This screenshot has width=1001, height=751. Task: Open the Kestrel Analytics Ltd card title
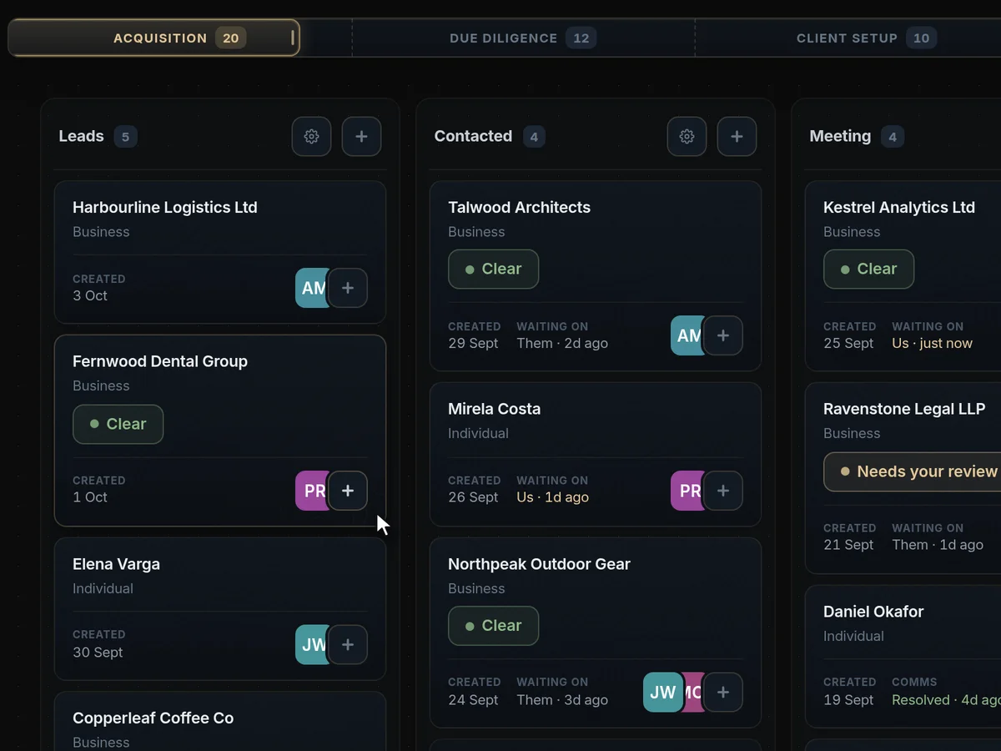pos(899,207)
